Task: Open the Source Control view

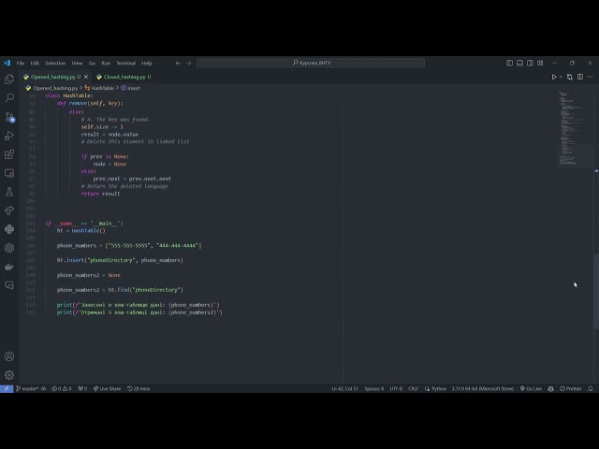Action: (9, 117)
